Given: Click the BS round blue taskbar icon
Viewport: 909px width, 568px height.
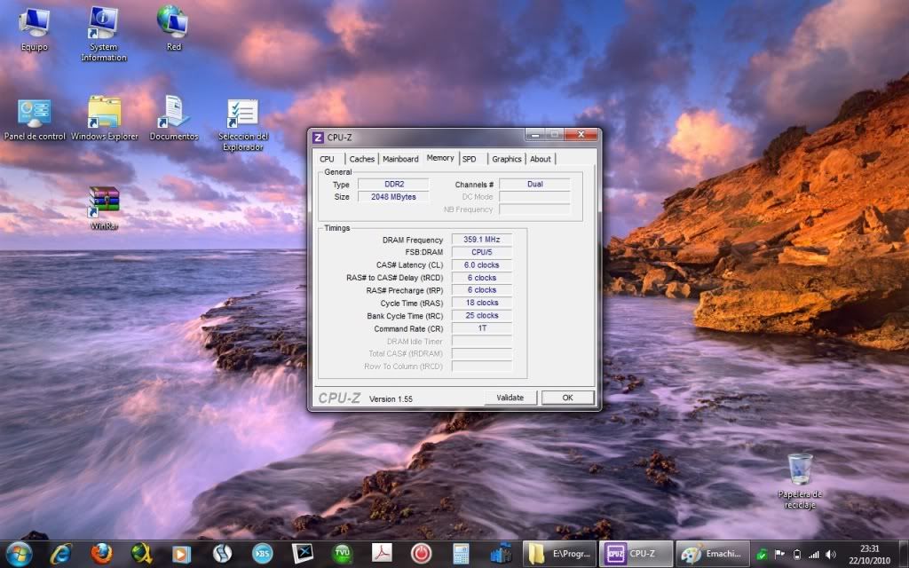Looking at the screenshot, I should (262, 554).
